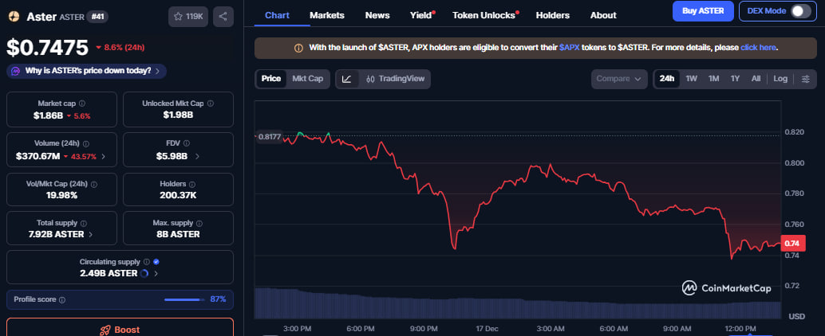825x336 pixels.
Task: Open chart settings sliders icon
Action: coord(805,79)
